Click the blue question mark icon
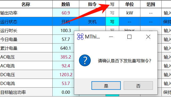 [x=85, y=60]
